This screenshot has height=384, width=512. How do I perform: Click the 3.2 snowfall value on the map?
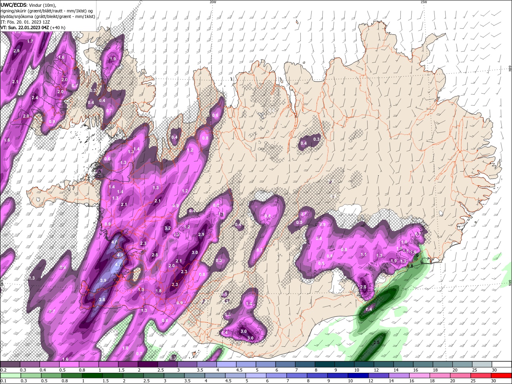[168, 228]
